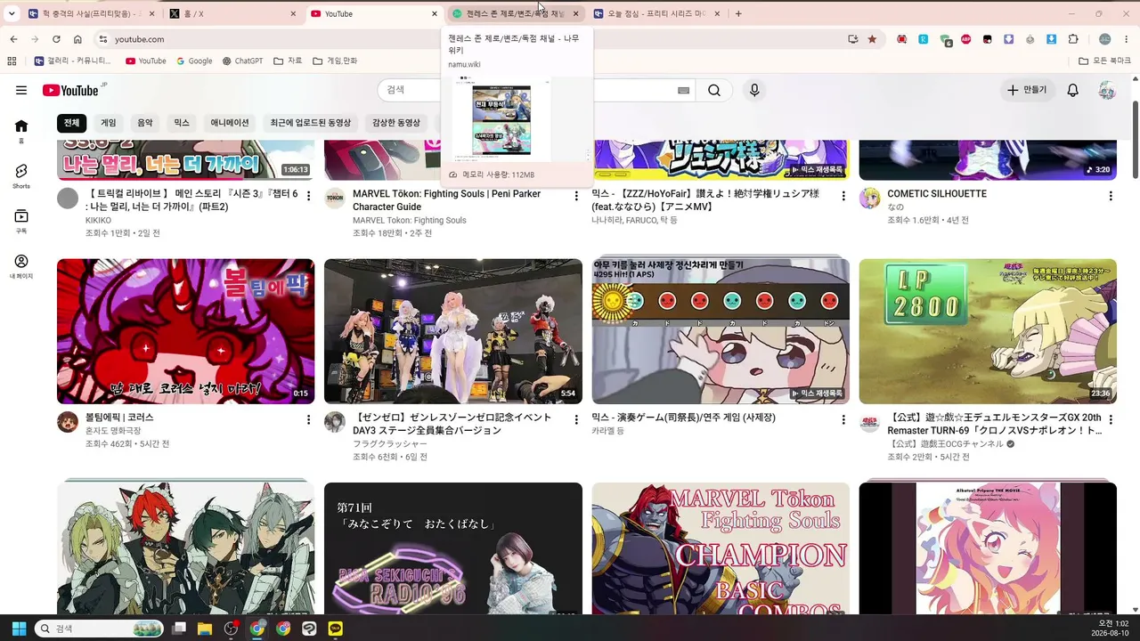Open File Explorer from the taskbar

point(205,629)
